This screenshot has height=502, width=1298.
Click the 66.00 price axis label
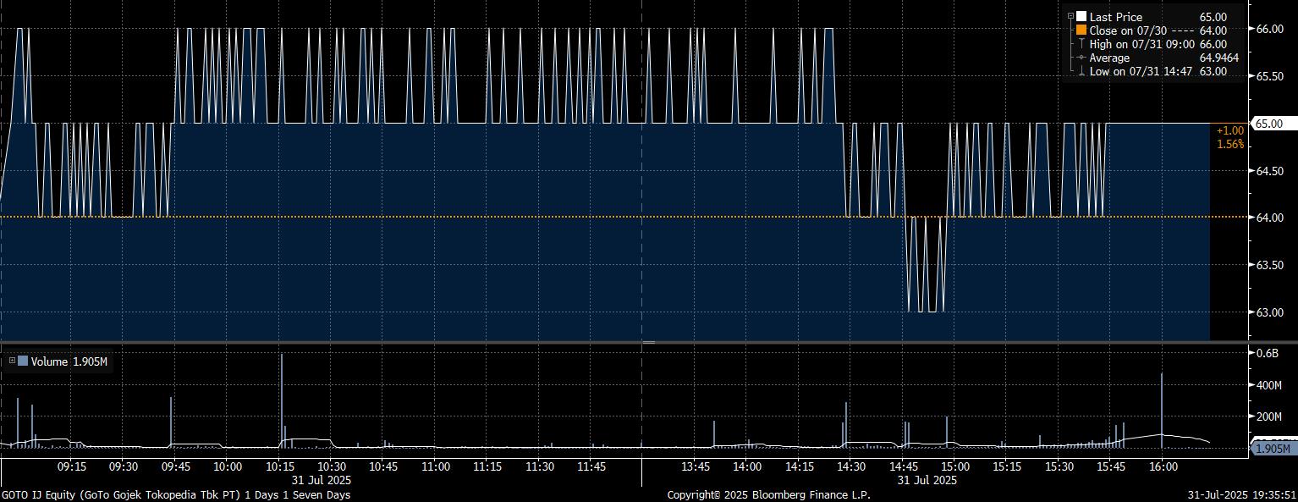(x=1268, y=29)
